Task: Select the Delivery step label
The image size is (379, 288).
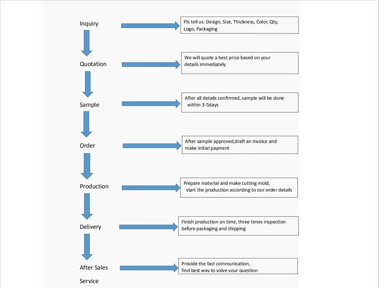Action: pyautogui.click(x=90, y=227)
